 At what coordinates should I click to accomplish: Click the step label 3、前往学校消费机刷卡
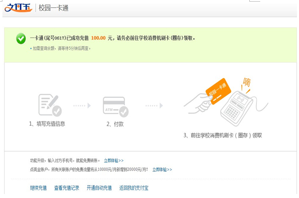[223, 135]
